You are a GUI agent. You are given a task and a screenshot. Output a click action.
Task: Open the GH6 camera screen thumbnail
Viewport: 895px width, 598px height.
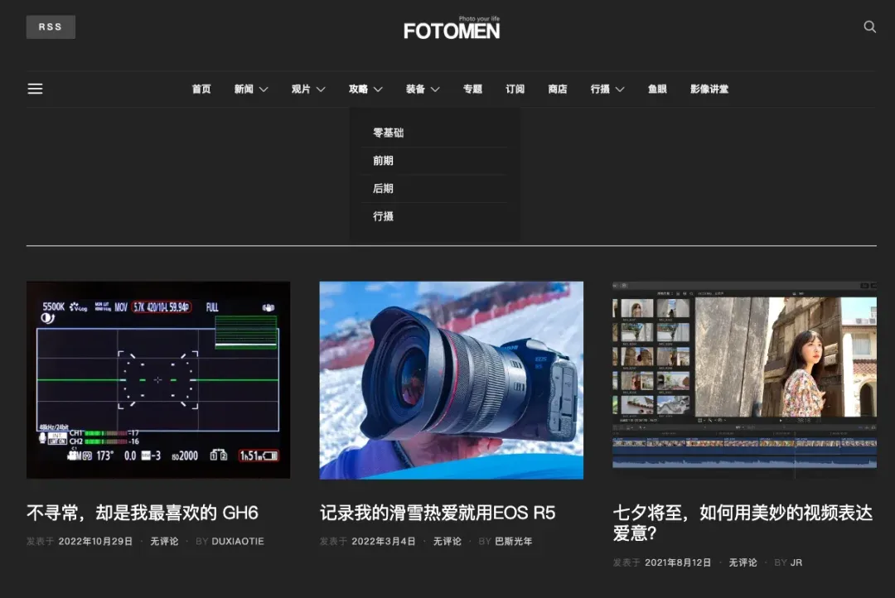point(158,380)
